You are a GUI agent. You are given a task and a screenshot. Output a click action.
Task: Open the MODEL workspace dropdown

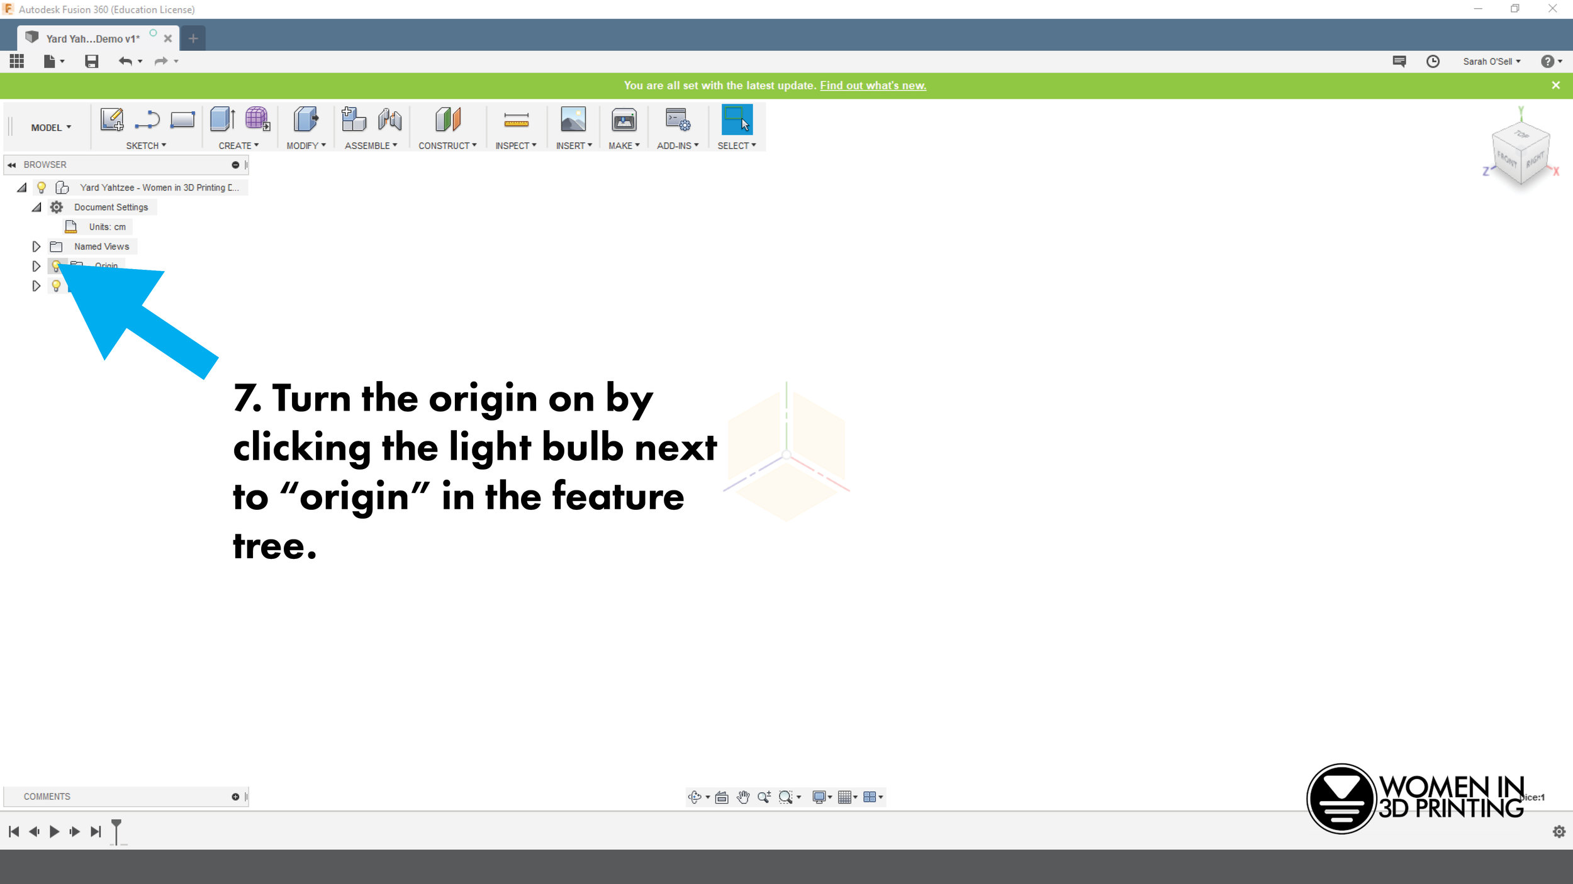(x=51, y=128)
